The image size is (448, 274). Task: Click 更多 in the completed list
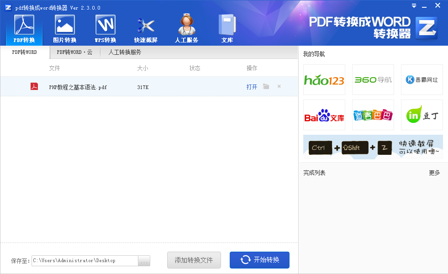(434, 173)
